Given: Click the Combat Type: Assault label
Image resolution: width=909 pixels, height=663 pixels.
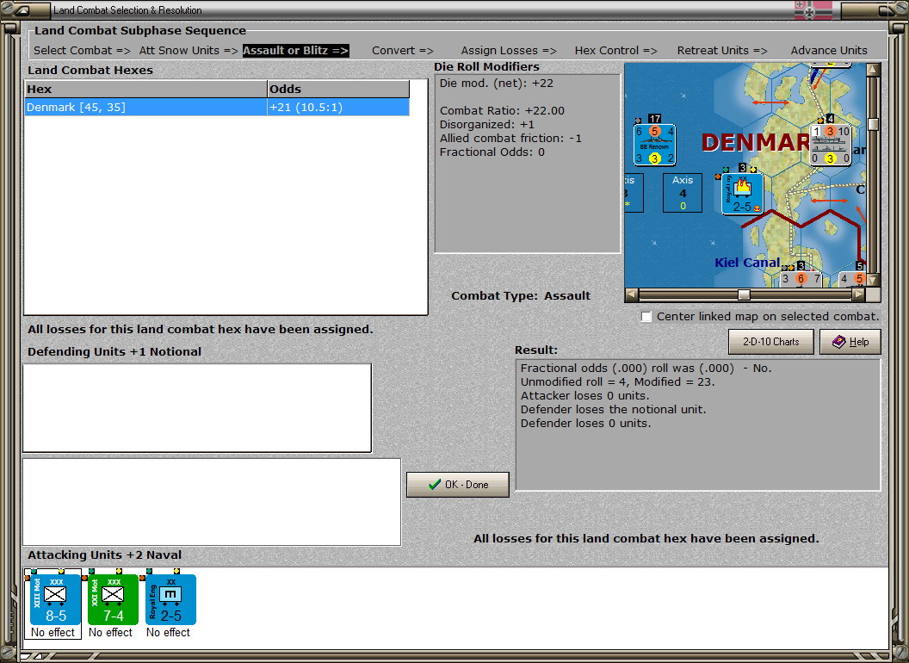Looking at the screenshot, I should (x=521, y=296).
